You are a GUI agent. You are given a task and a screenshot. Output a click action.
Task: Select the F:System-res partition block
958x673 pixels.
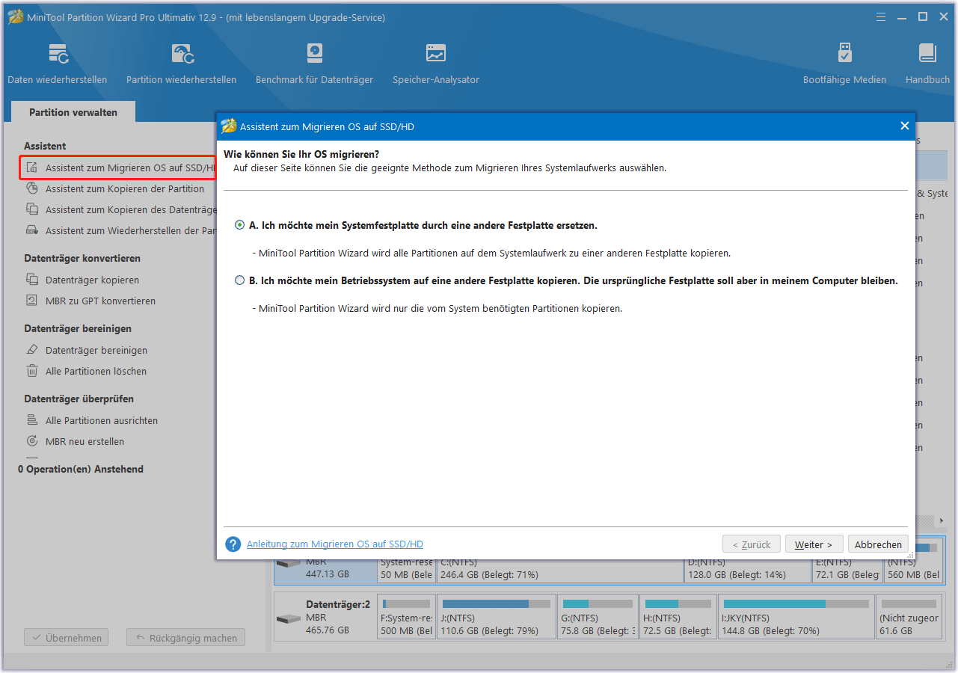point(407,617)
